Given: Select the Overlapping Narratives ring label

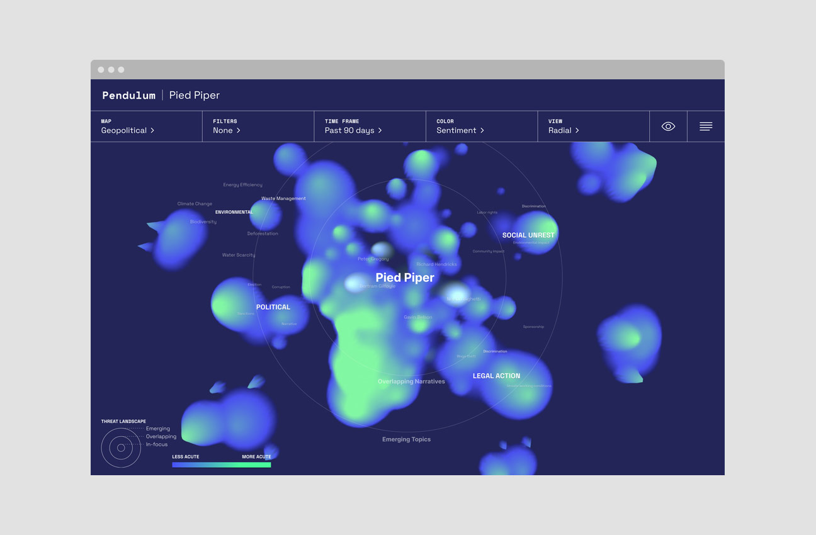Looking at the screenshot, I should pyautogui.click(x=411, y=381).
